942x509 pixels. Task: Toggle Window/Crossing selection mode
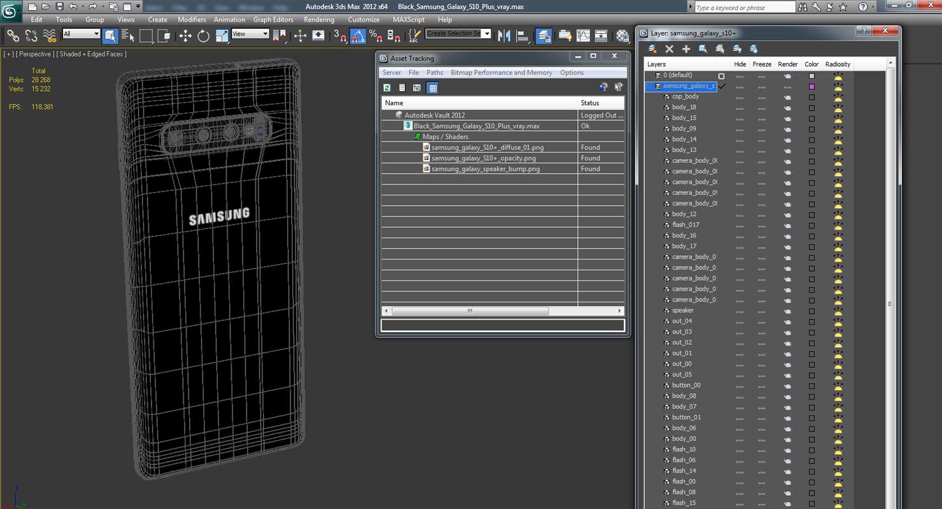pos(164,36)
